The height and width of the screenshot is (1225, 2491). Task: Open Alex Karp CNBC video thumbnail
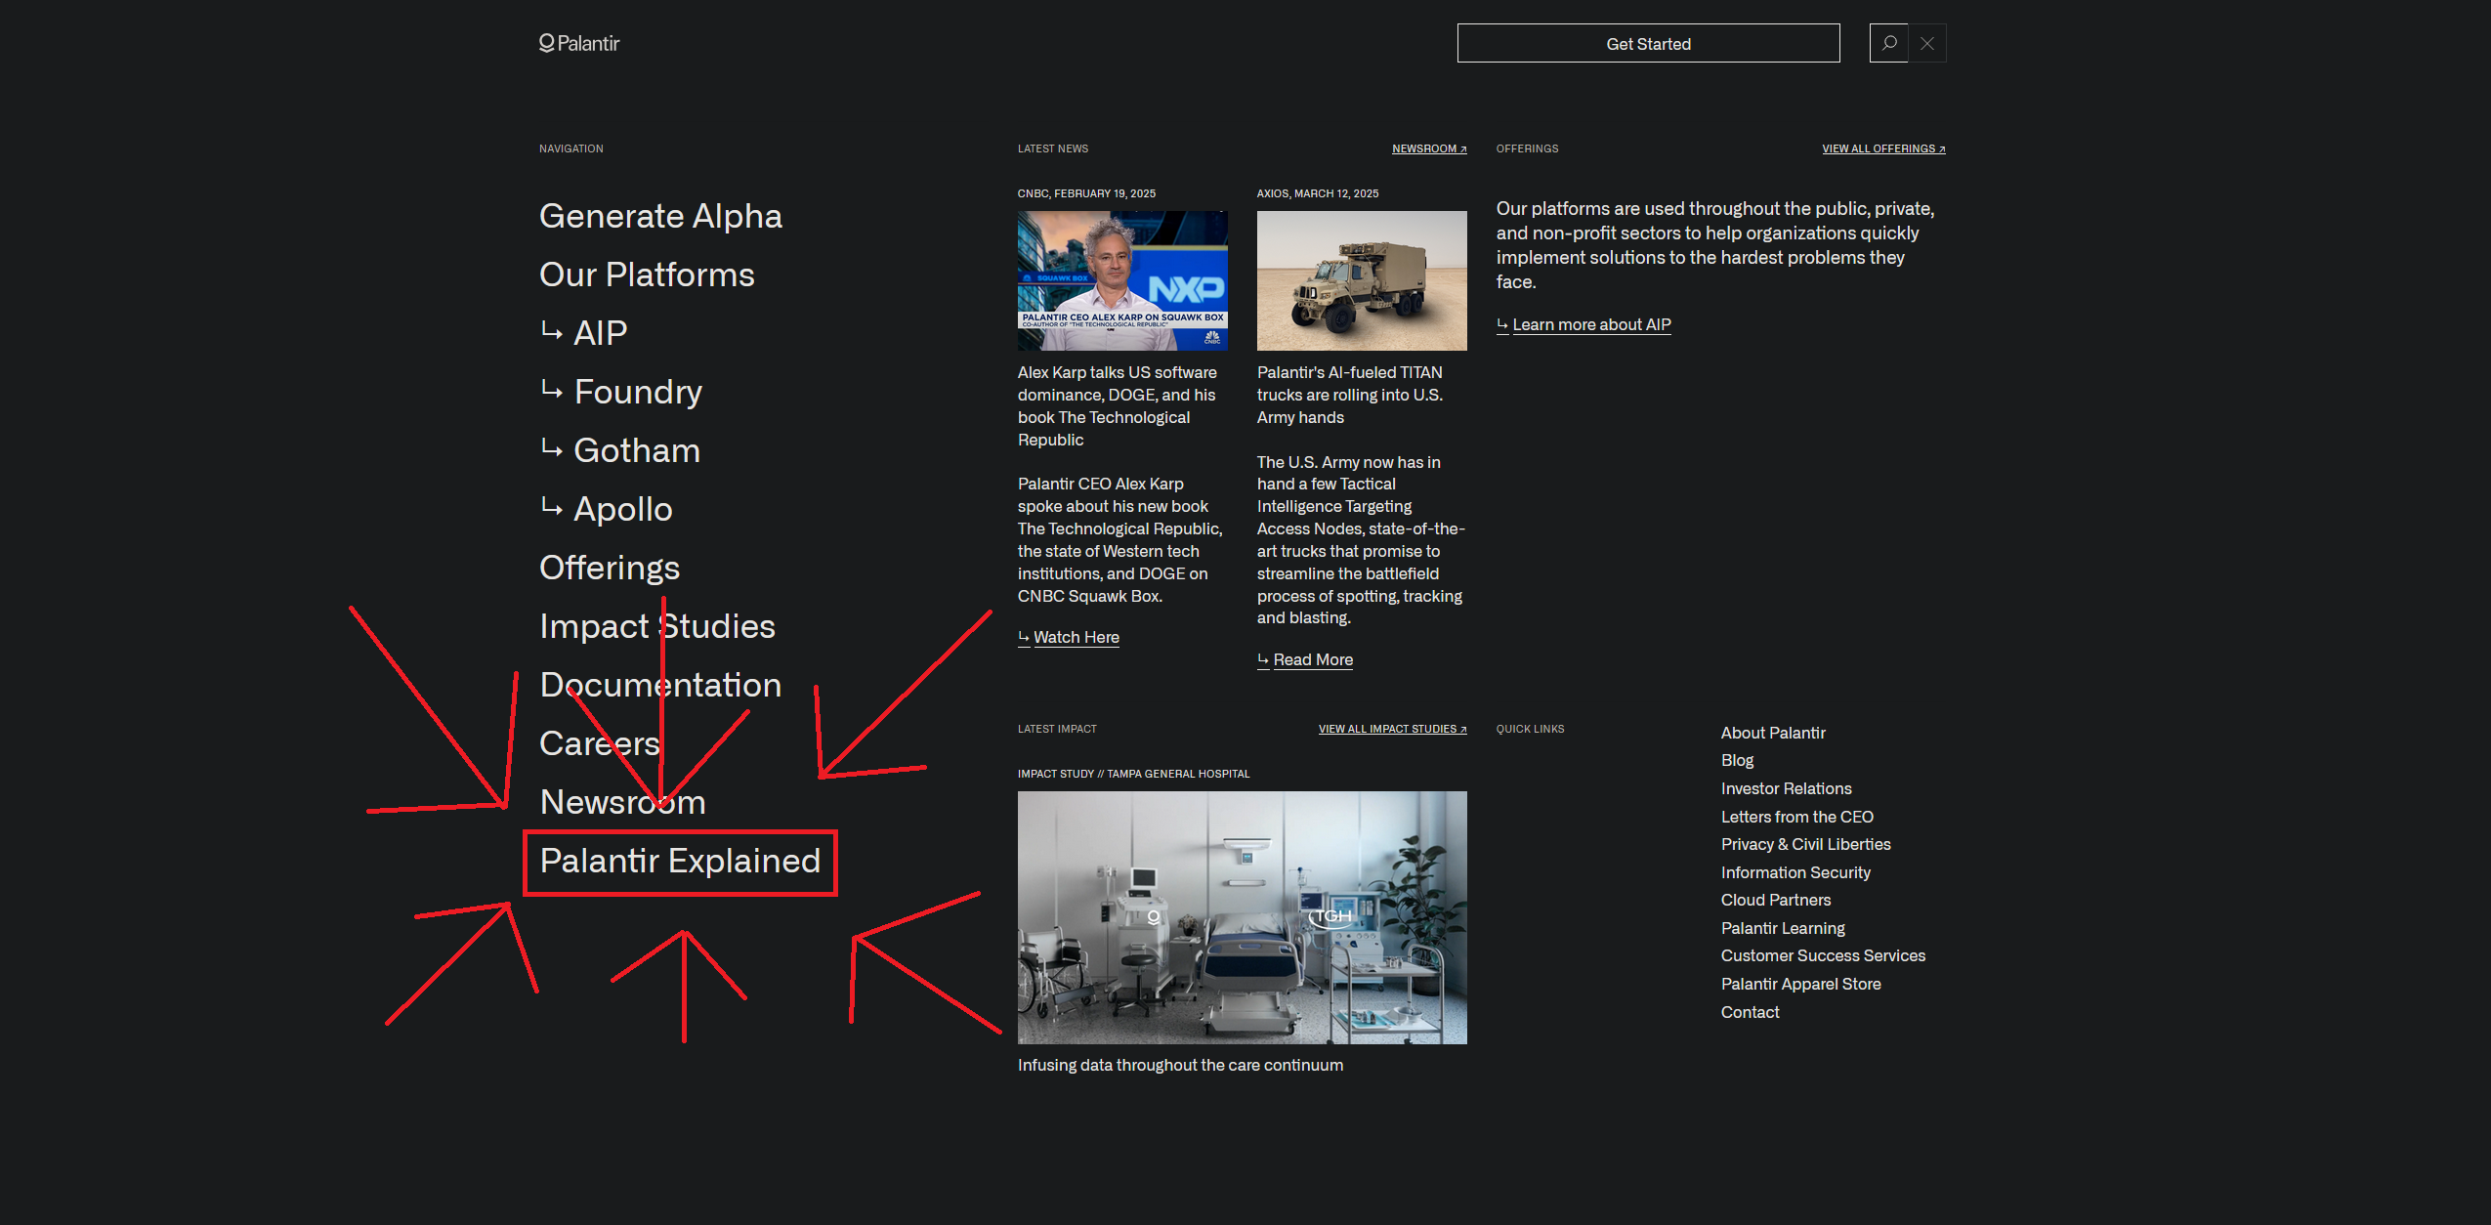tap(1122, 280)
